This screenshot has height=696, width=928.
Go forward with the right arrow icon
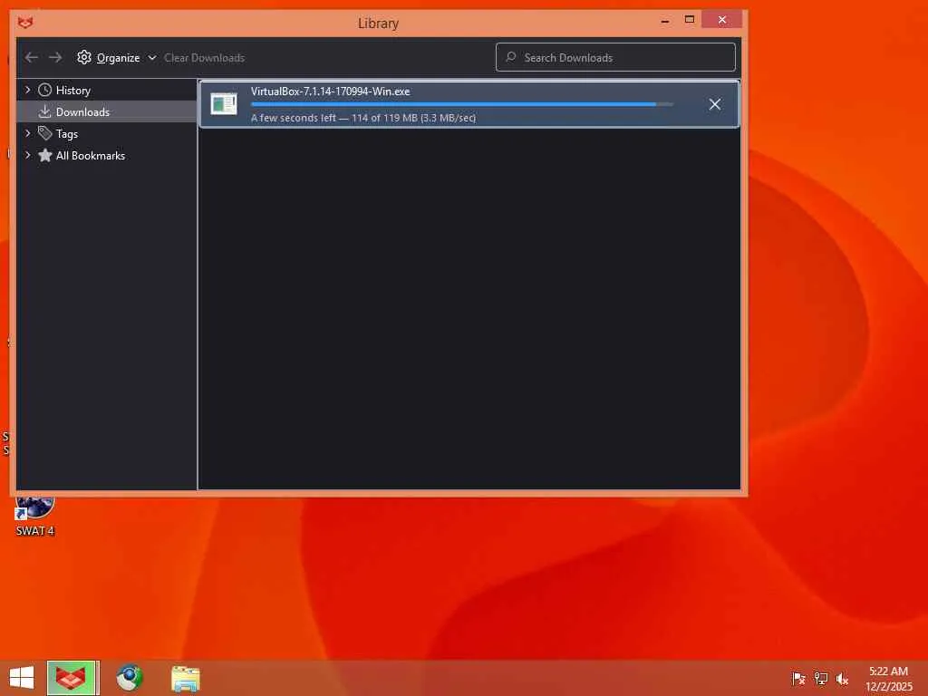coord(55,57)
